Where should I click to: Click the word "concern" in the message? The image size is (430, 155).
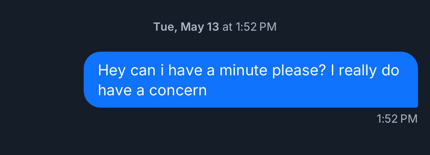point(178,90)
